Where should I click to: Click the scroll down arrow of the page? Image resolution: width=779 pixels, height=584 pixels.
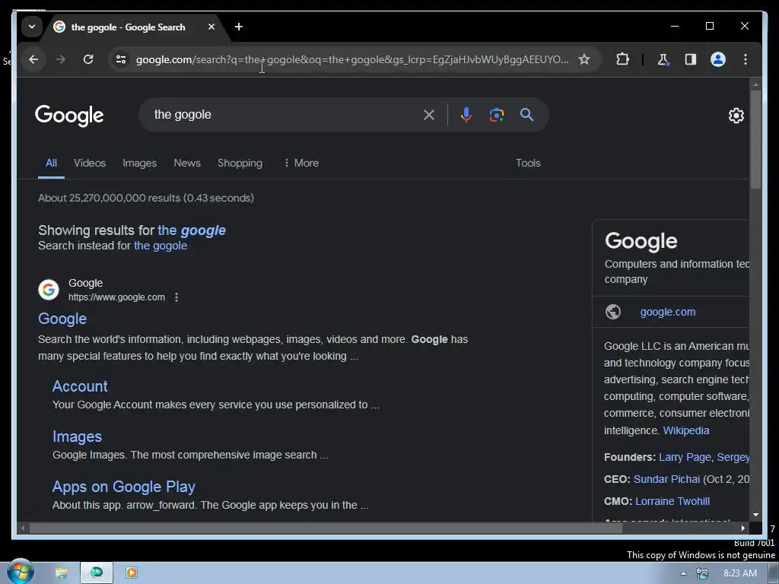pos(755,515)
